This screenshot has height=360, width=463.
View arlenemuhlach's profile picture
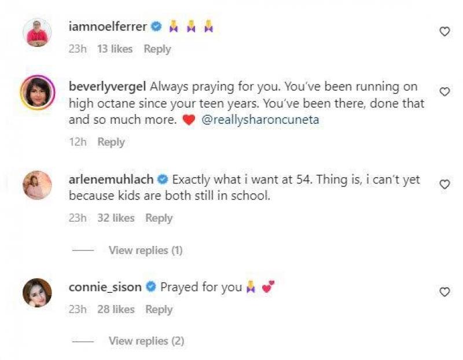37,185
